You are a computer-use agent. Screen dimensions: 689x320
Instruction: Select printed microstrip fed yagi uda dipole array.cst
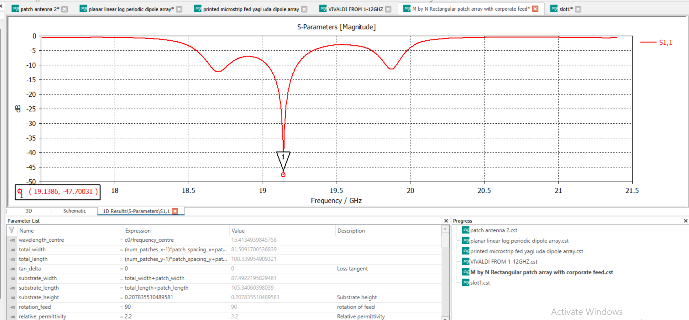tap(526, 251)
